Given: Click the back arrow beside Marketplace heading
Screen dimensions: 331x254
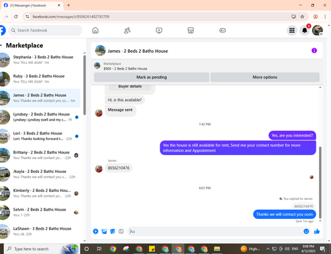Looking at the screenshot, I should (x=1, y=46).
